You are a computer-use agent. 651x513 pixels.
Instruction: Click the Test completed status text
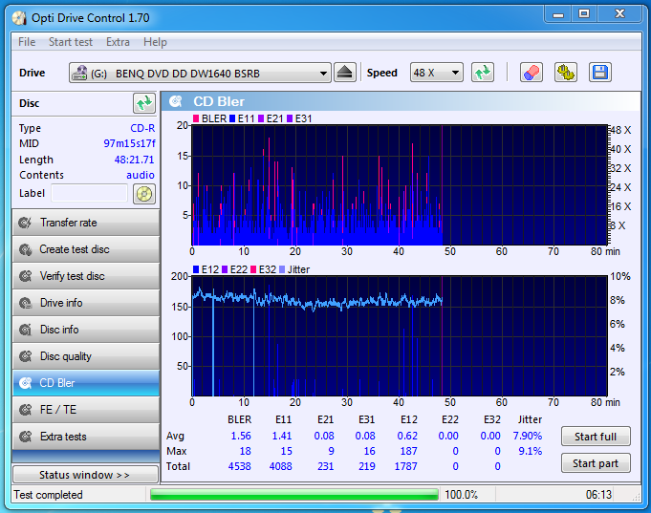coord(48,495)
